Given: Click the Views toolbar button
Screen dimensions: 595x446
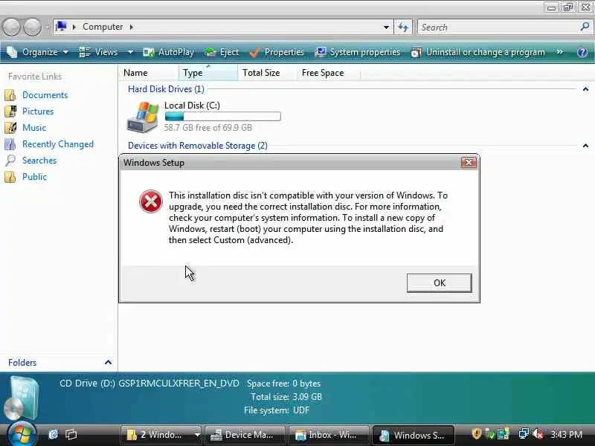Looking at the screenshot, I should 99,52.
